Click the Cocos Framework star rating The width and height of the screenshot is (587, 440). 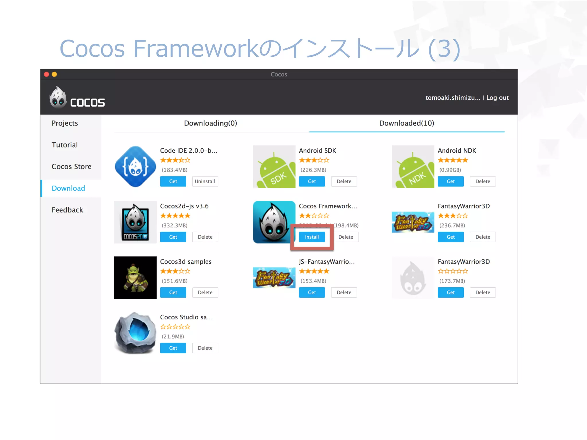[x=314, y=216]
